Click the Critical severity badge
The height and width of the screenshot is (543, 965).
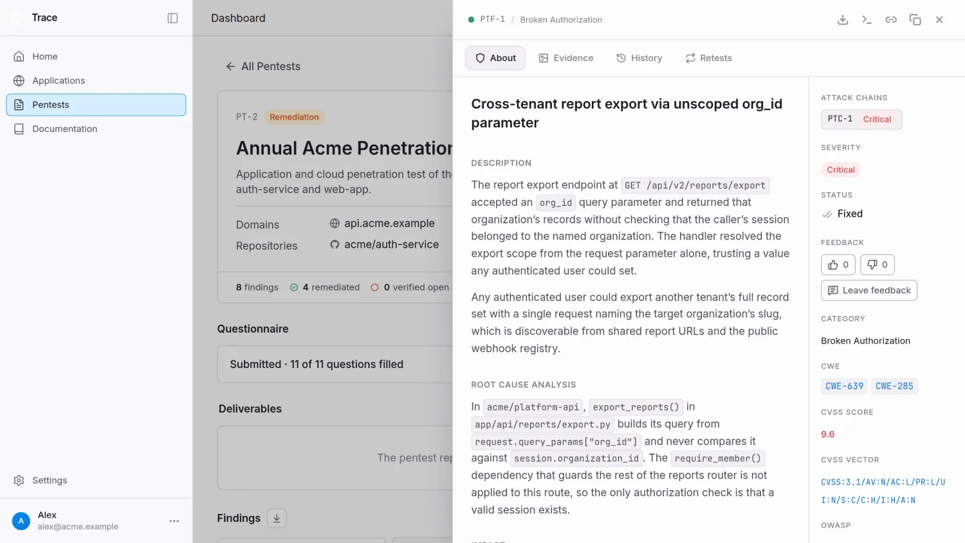click(841, 170)
